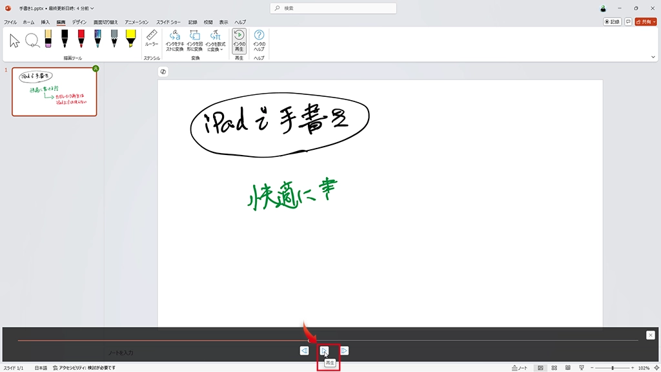This screenshot has height=372, width=661.
Task: Open the インクを数式に変換 dropdown
Action: click(x=215, y=41)
